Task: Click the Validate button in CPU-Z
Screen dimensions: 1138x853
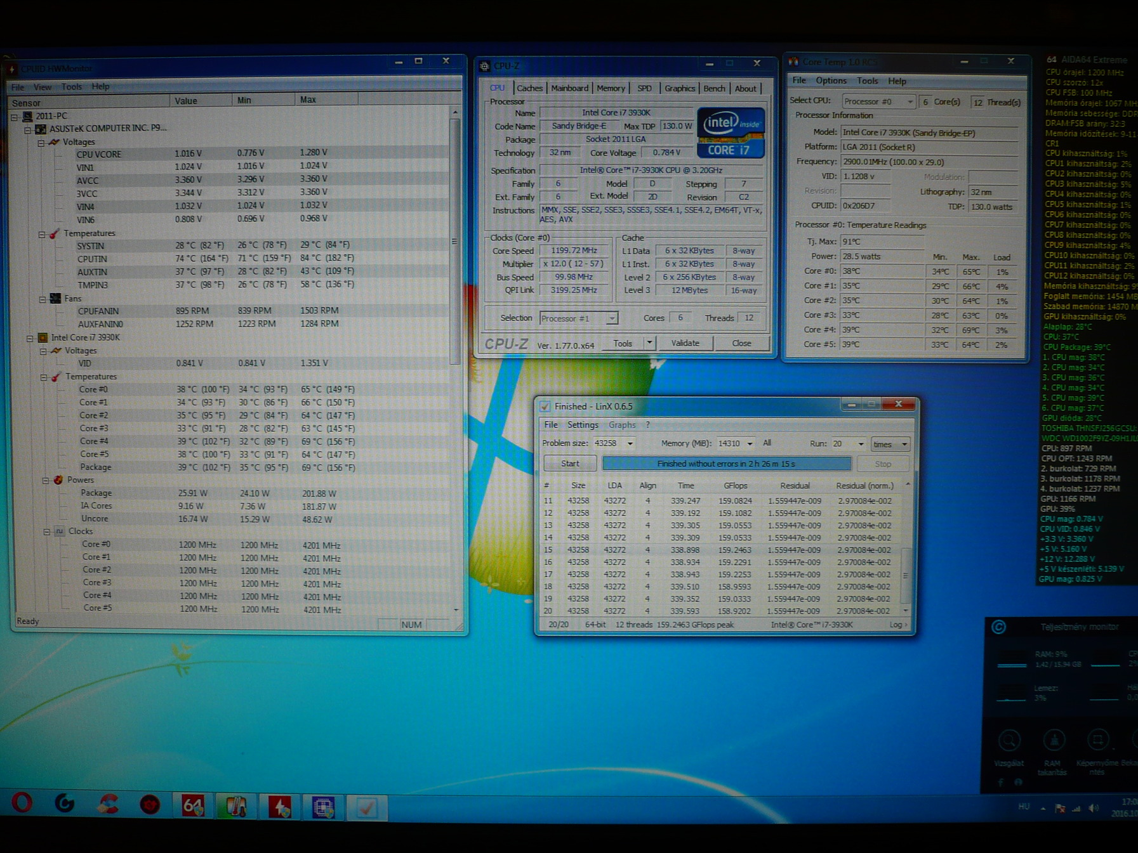Action: (x=685, y=343)
